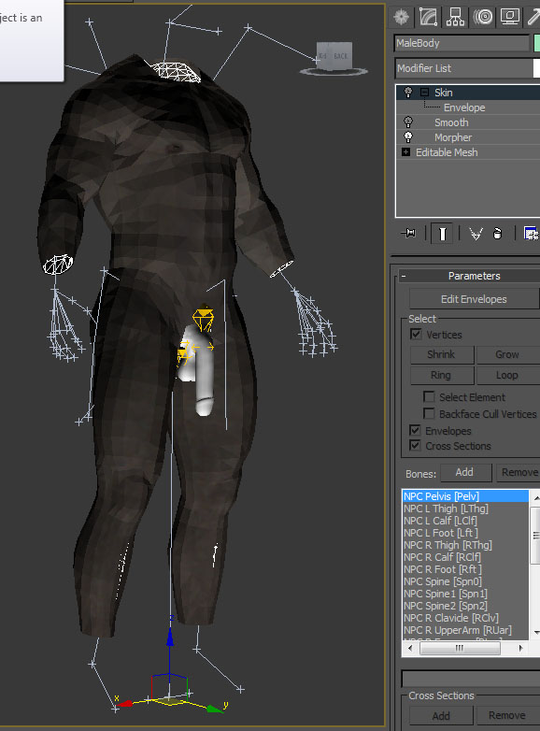This screenshot has width=540, height=731.
Task: Select NPC R UpperArm [RUar] bone
Action: pos(465,630)
